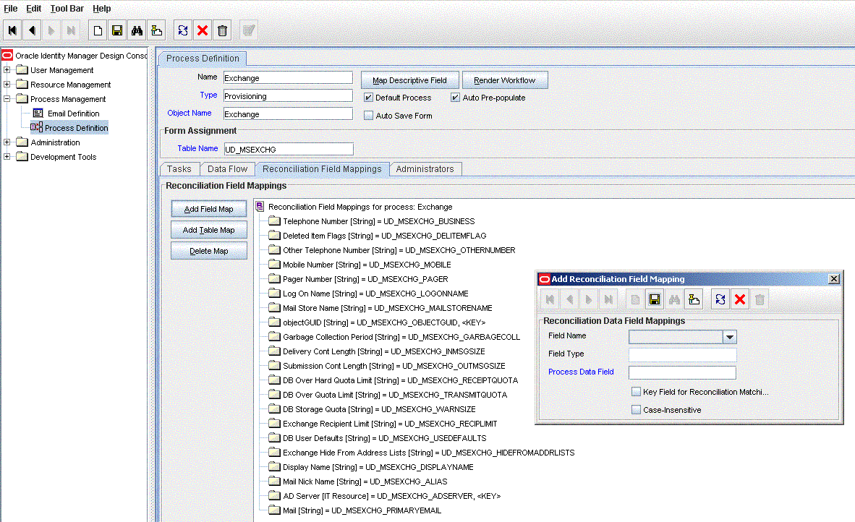Viewport: 855px width, 522px height.
Task: Click the Object Name lookup link
Action: tap(190, 113)
